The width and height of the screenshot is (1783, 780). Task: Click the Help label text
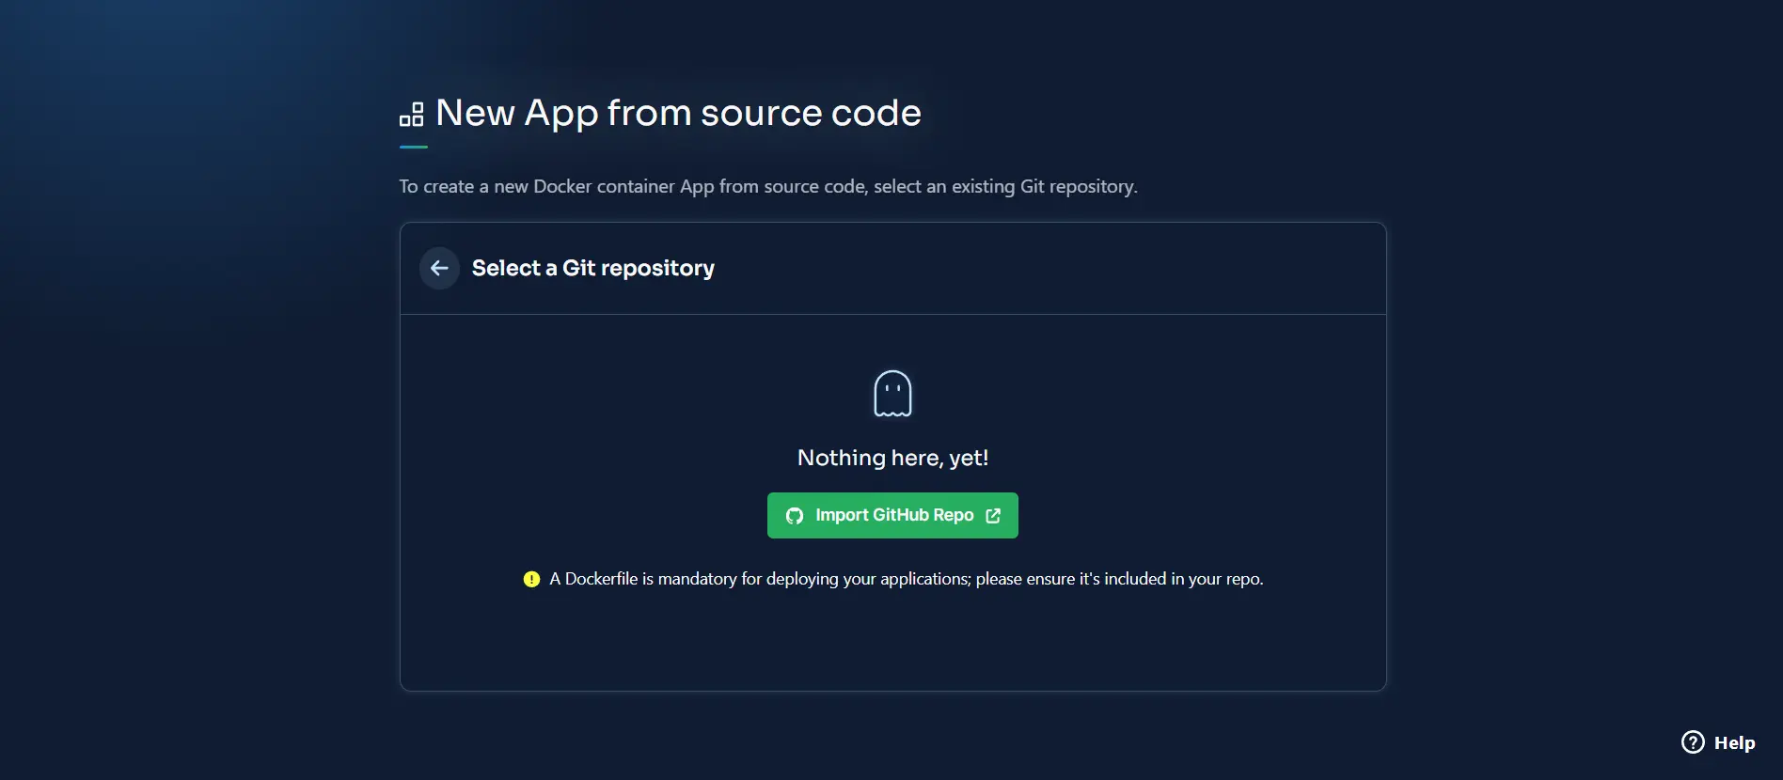click(1734, 742)
